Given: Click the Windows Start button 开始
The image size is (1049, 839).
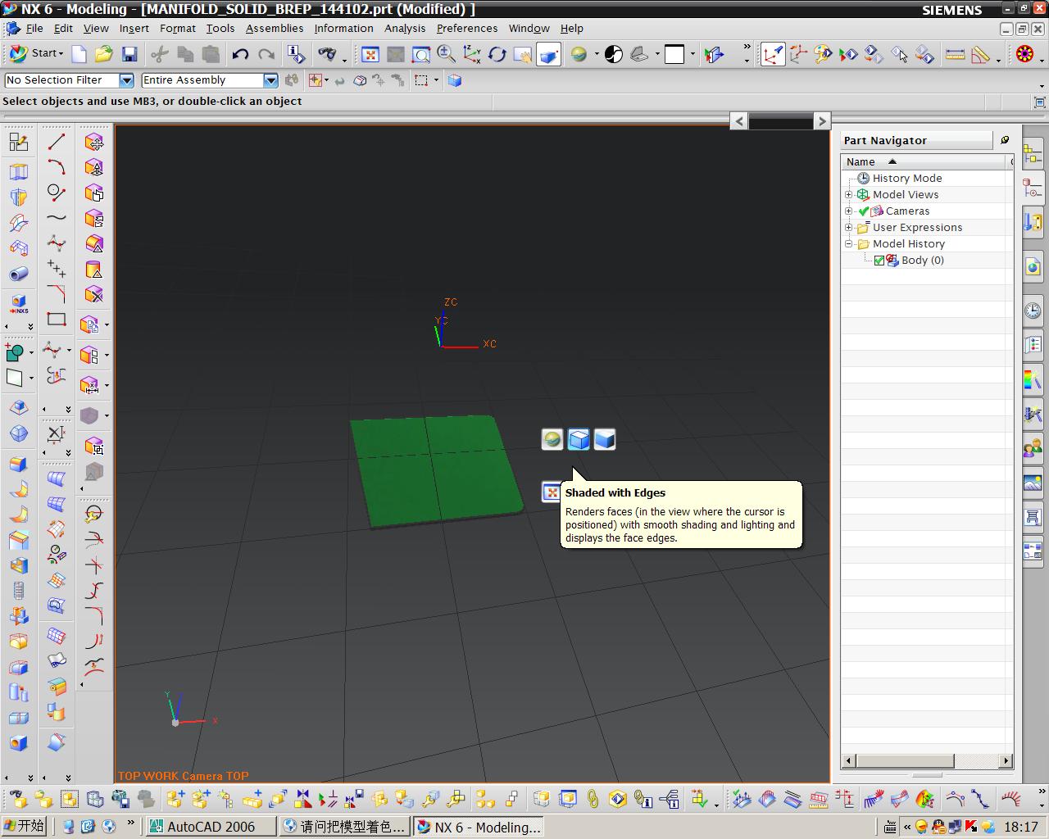Looking at the screenshot, I should (24, 826).
